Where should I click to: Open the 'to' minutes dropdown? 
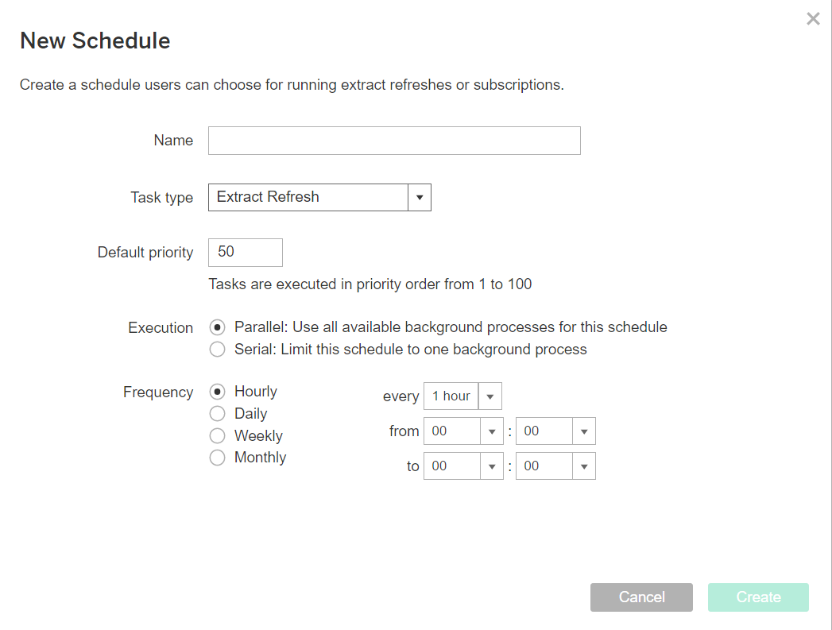click(584, 466)
